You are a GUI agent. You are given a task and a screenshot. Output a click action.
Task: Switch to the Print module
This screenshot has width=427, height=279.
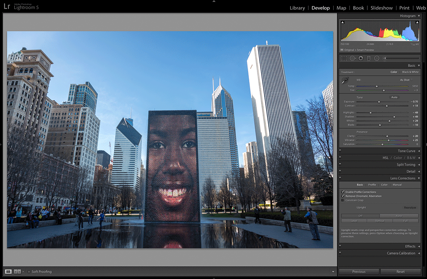click(x=404, y=8)
